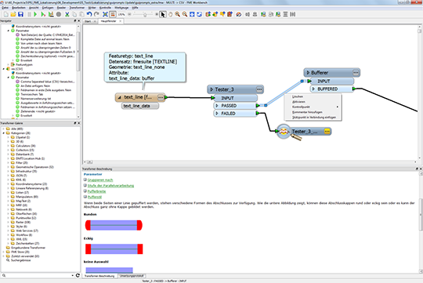Screen dimensions: 423x283
Task: Click the plus zoom button beside the slider
Action: tap(157, 14)
